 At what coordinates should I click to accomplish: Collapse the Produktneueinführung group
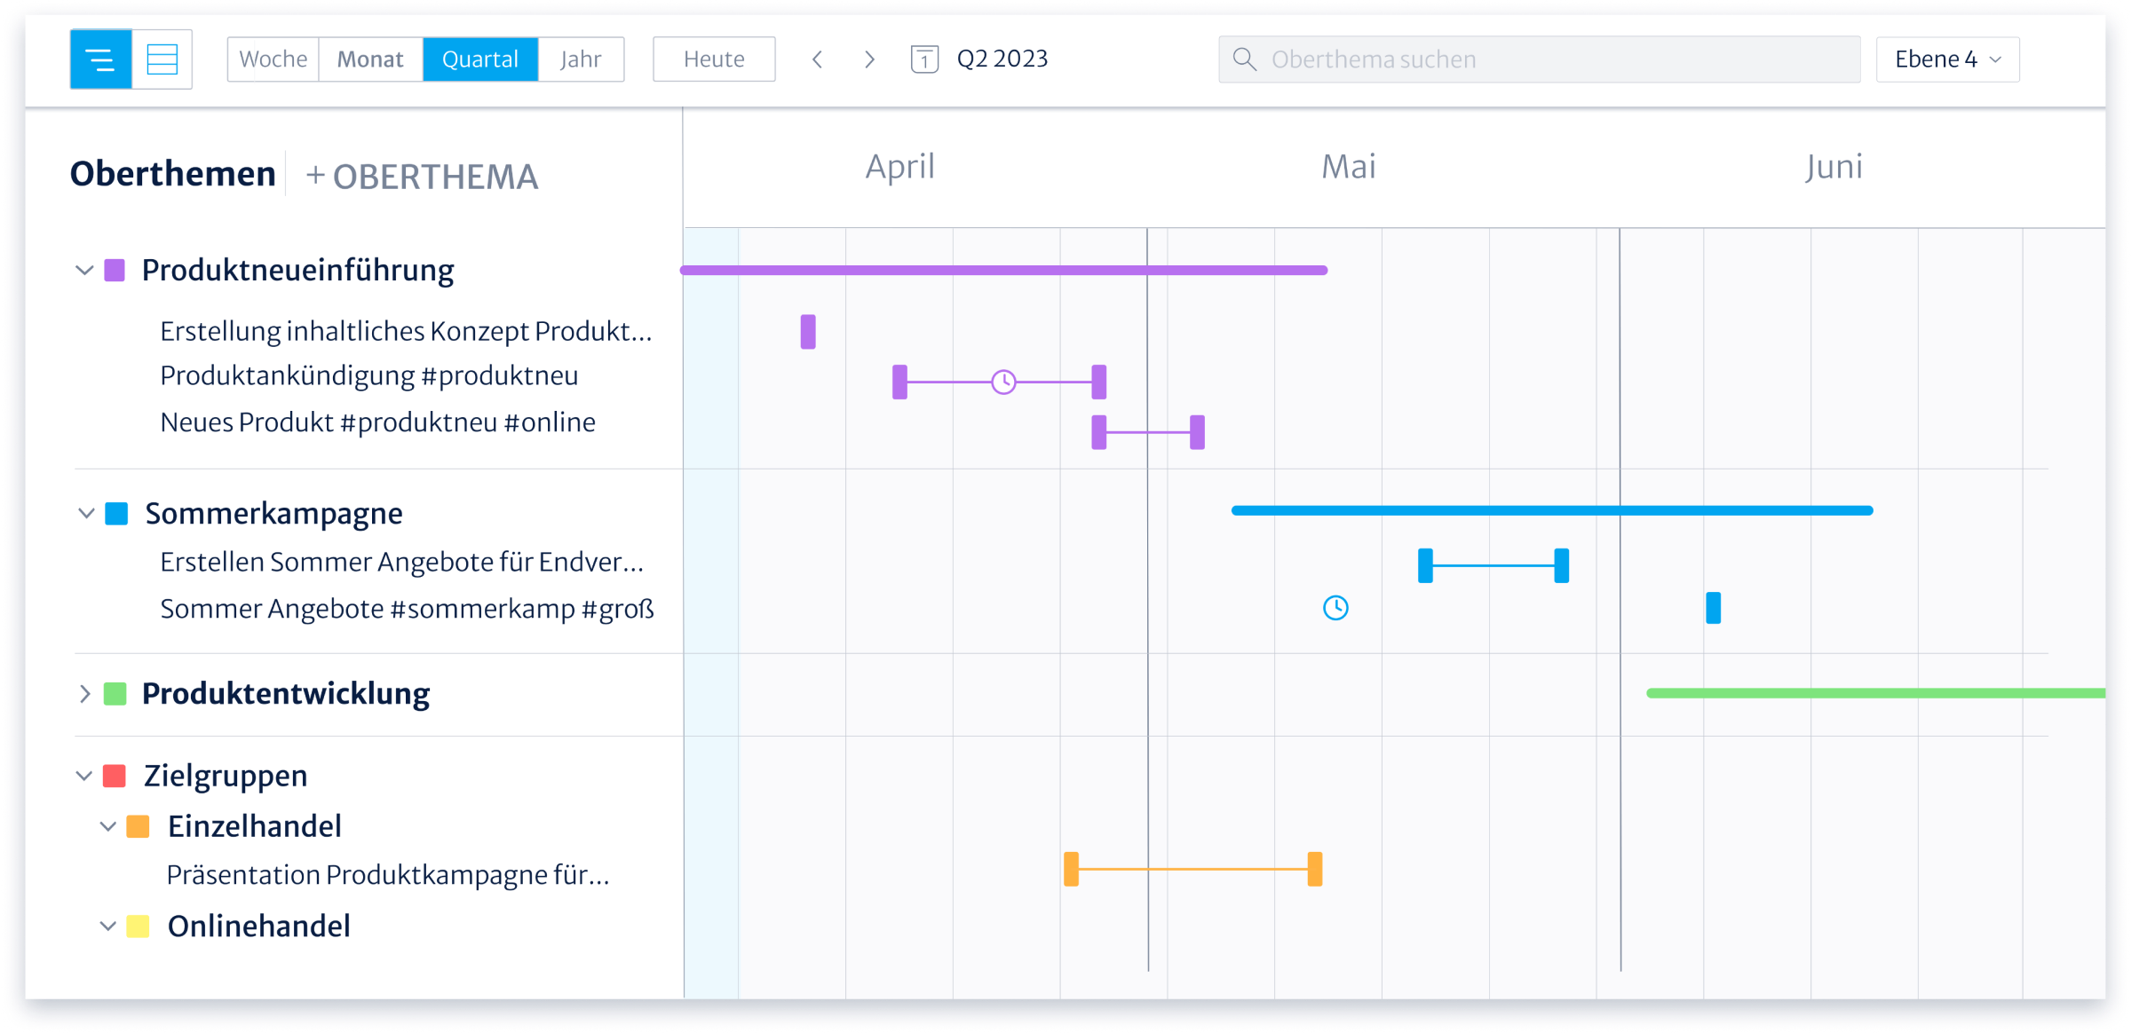tap(84, 270)
